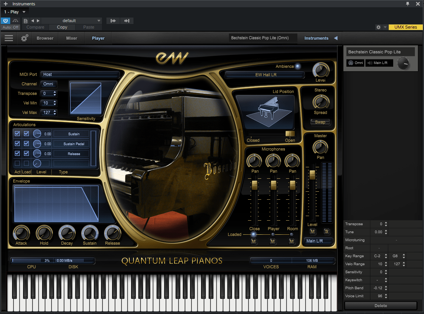Click the preset file icon
Screen dimensions: 424x314
pyautogui.click(x=25, y=21)
